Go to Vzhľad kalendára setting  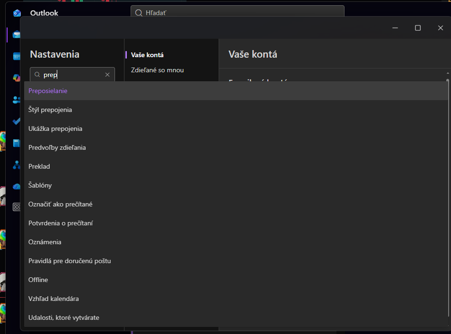pos(53,299)
